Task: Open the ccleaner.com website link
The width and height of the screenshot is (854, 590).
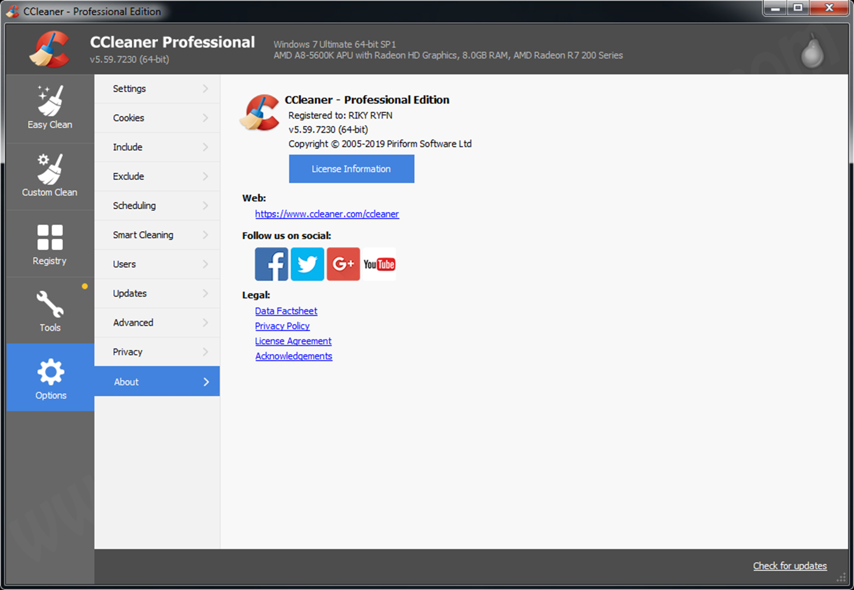Action: [x=327, y=214]
